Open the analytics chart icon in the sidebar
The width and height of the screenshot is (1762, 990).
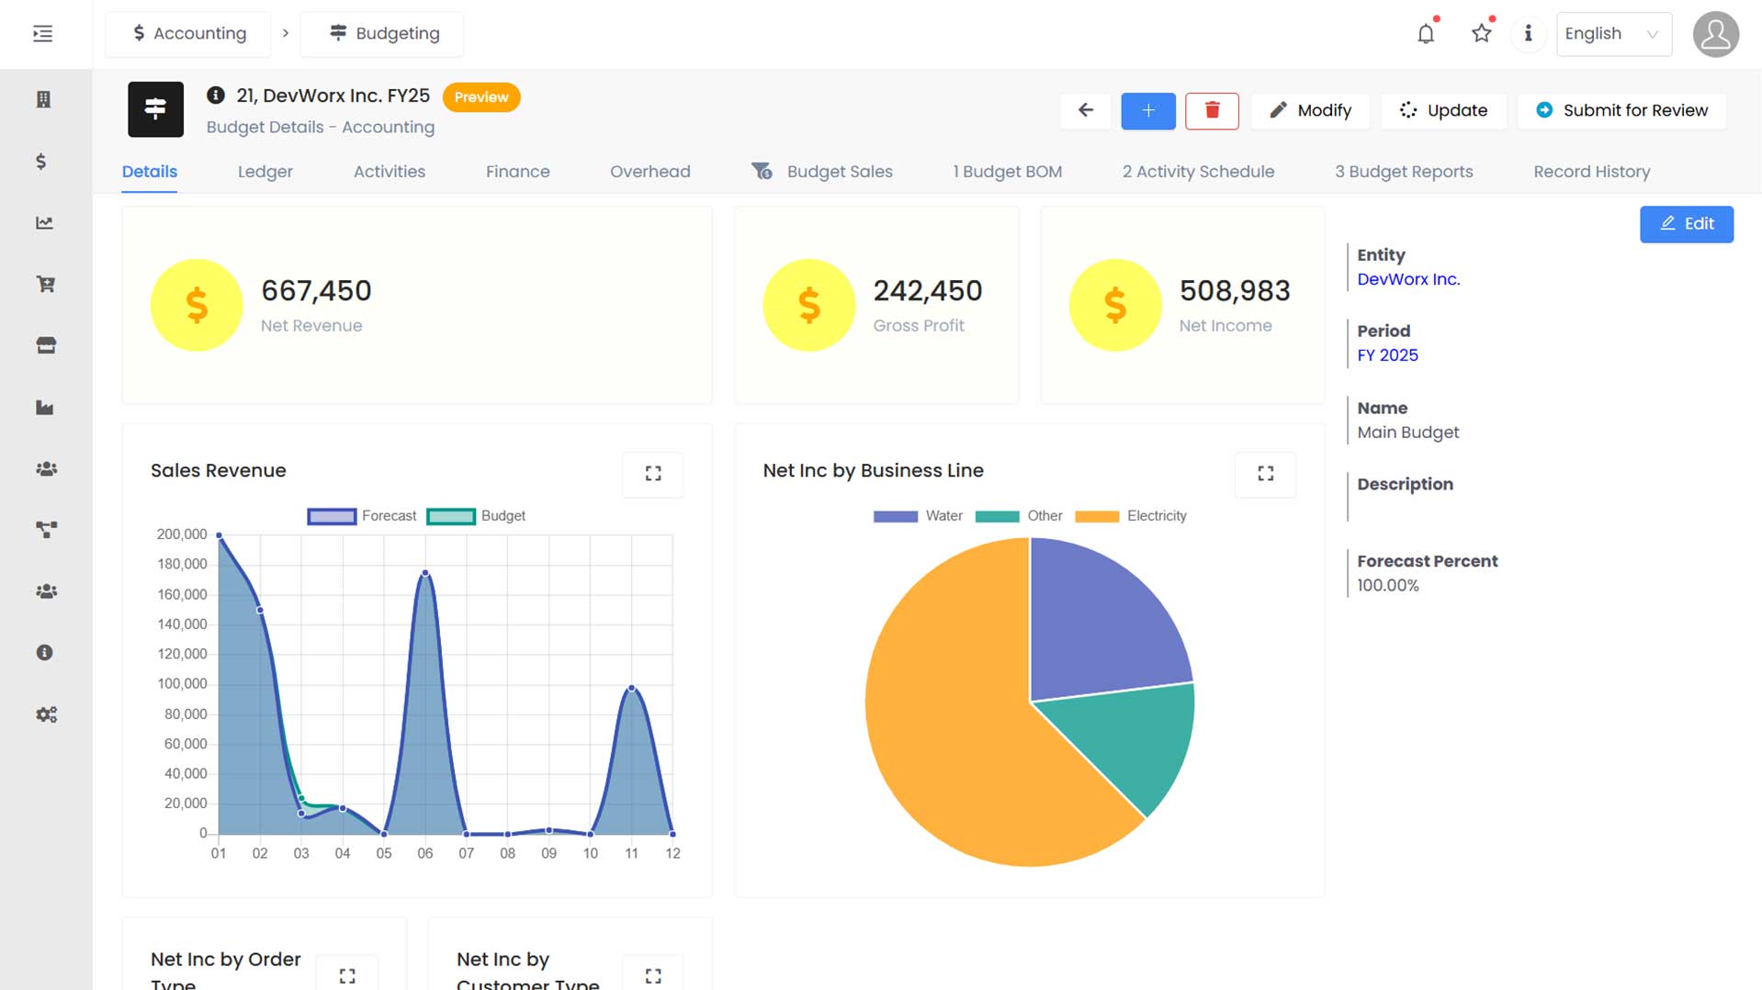[45, 223]
